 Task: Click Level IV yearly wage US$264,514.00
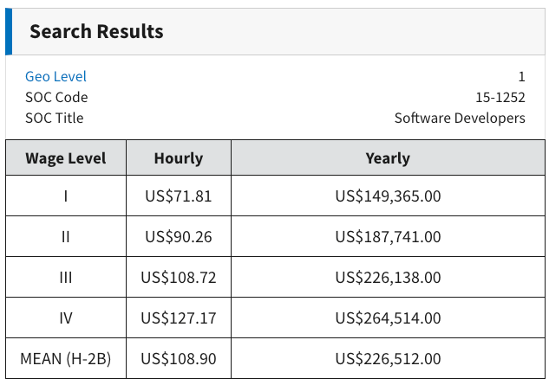(388, 318)
